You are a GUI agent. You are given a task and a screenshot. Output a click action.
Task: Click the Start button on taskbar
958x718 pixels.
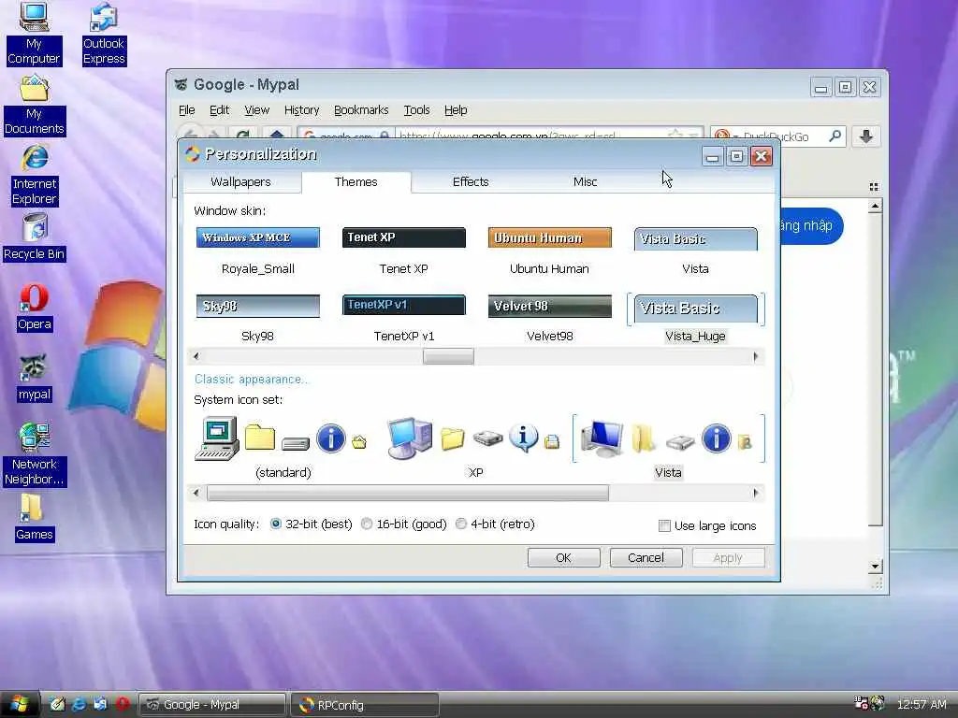[x=20, y=704]
